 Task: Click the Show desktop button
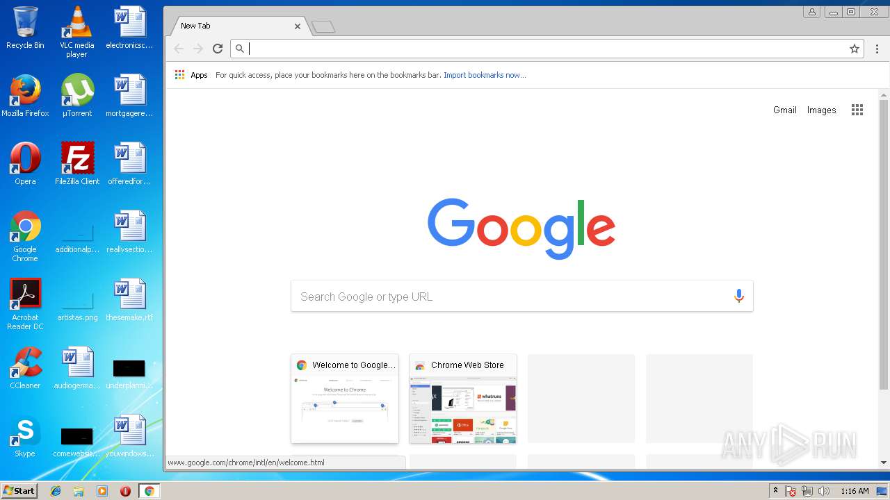coord(883,491)
